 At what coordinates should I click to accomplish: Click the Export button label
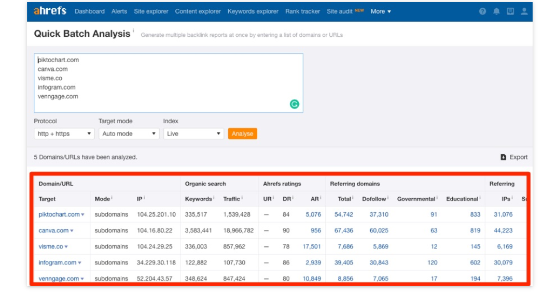(519, 157)
